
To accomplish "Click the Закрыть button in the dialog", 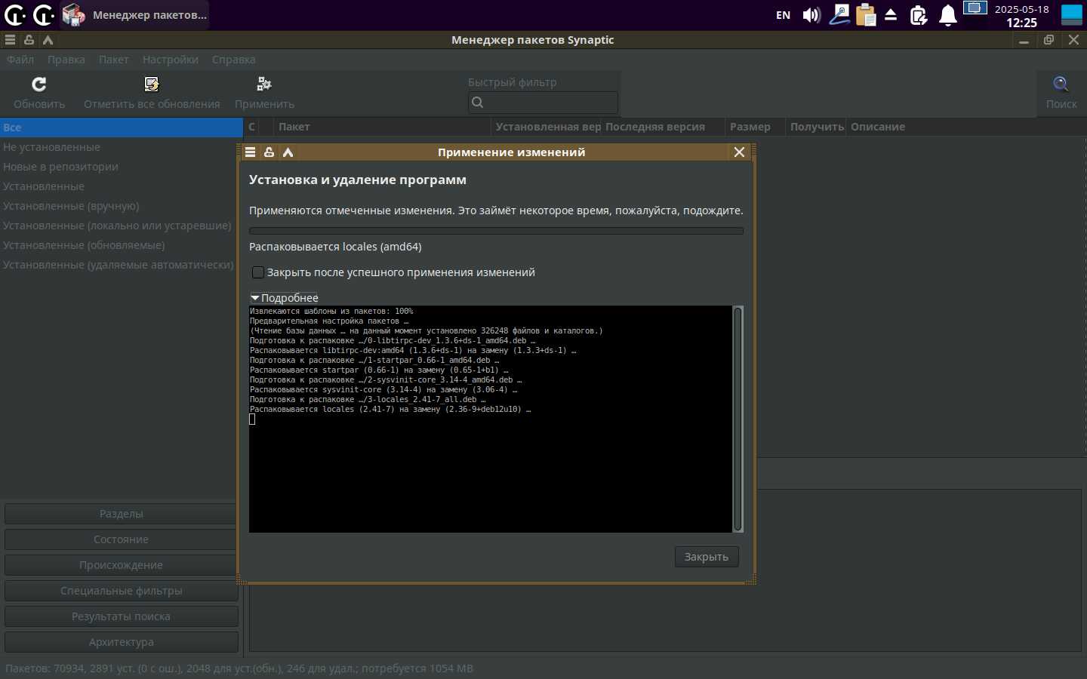I will click(707, 557).
